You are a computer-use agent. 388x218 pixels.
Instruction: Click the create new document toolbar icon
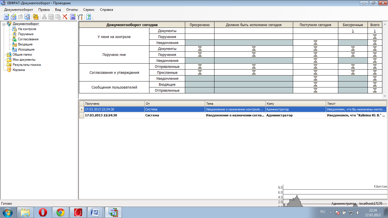pyautogui.click(x=7, y=17)
